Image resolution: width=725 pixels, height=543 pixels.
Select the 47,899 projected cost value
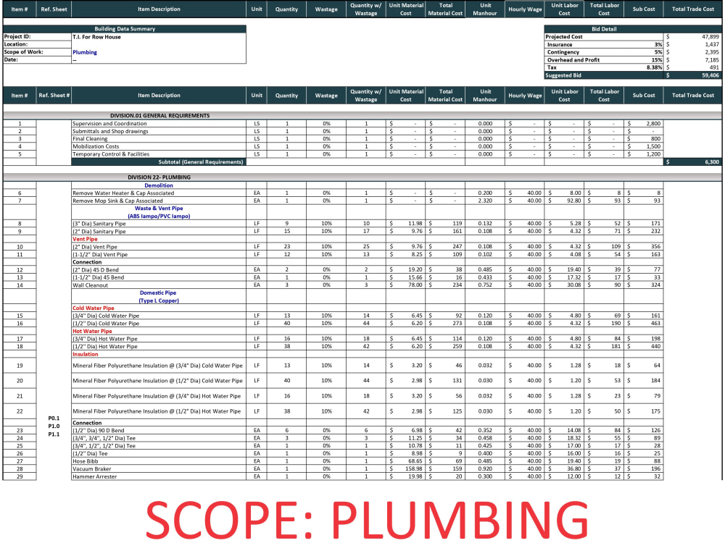[710, 36]
